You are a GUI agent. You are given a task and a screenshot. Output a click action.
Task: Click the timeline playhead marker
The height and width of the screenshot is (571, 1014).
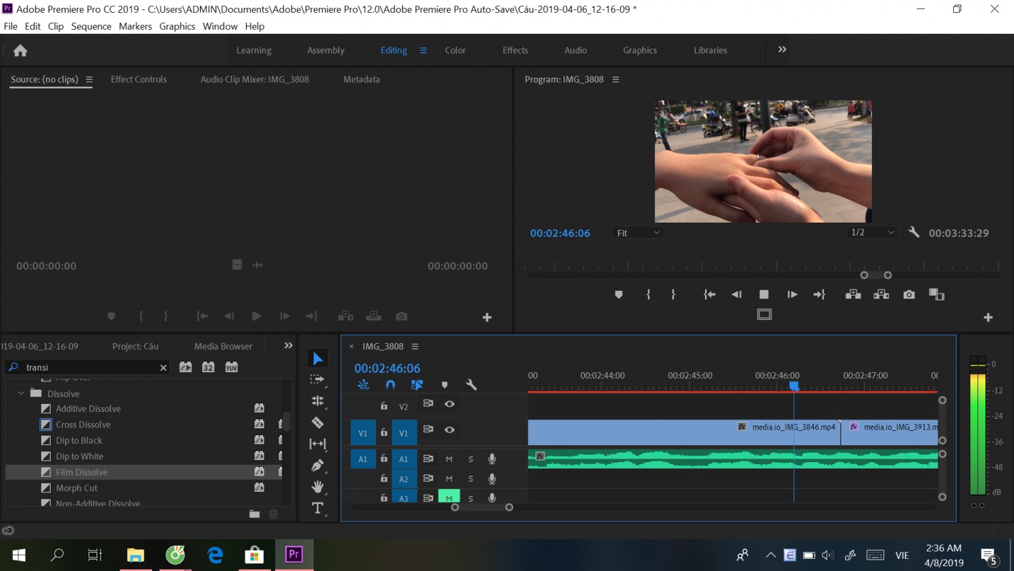[x=794, y=386]
